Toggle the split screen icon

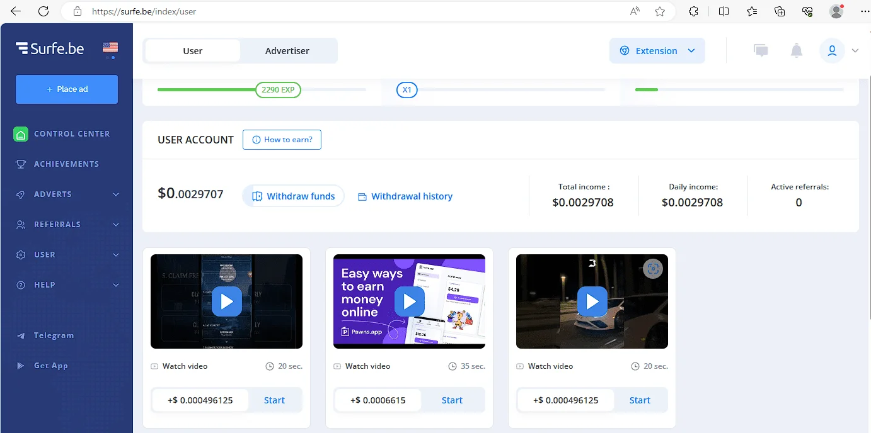point(724,11)
